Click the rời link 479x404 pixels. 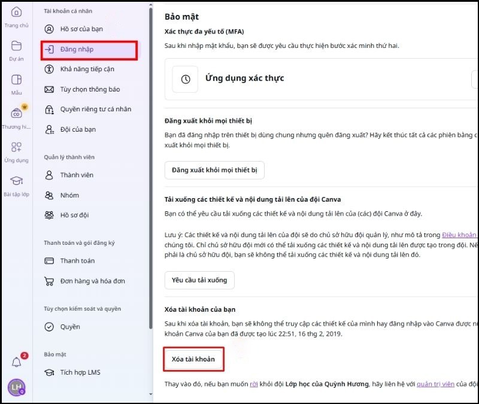coord(254,384)
